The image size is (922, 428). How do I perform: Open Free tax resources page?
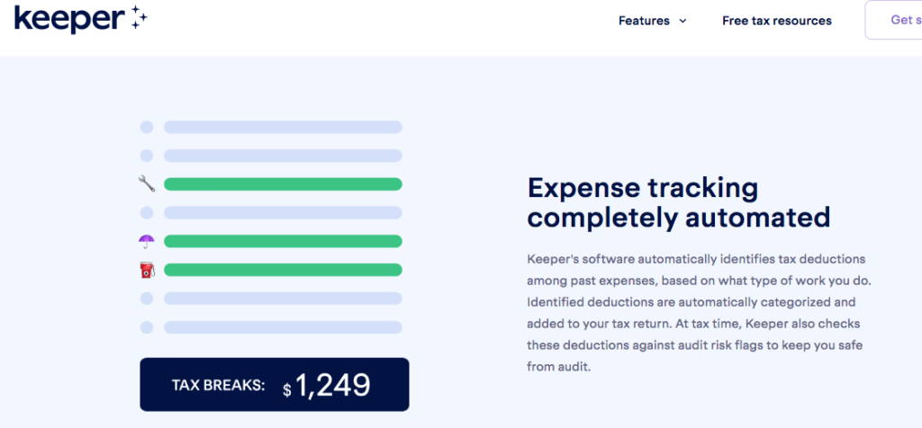(777, 22)
